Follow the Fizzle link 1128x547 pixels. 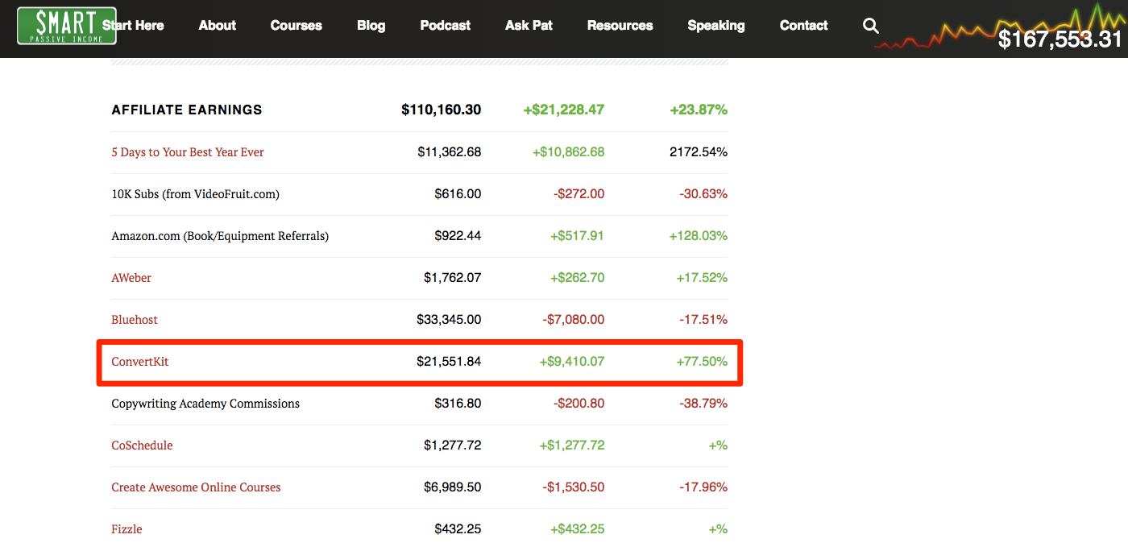(x=126, y=529)
